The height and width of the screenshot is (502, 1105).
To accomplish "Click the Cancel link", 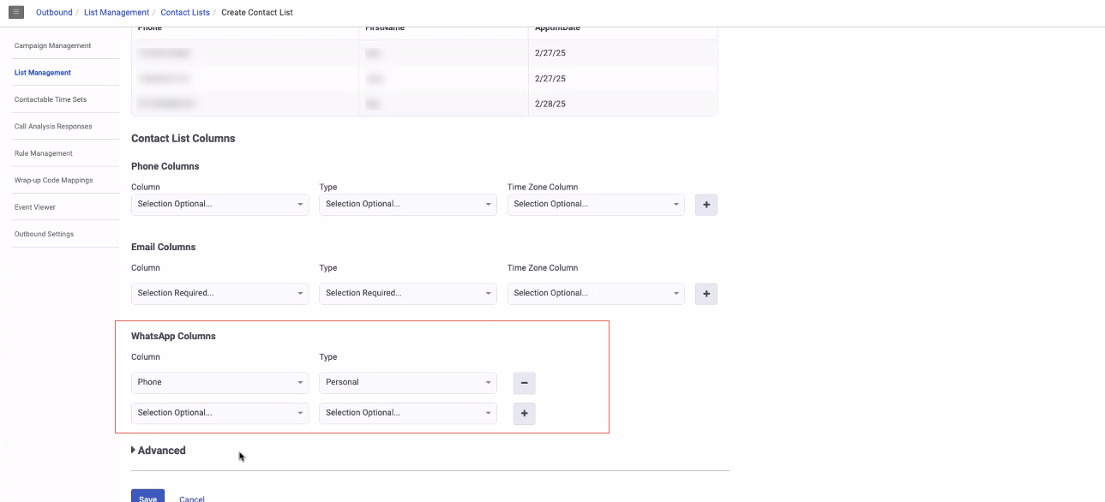I will (x=192, y=499).
